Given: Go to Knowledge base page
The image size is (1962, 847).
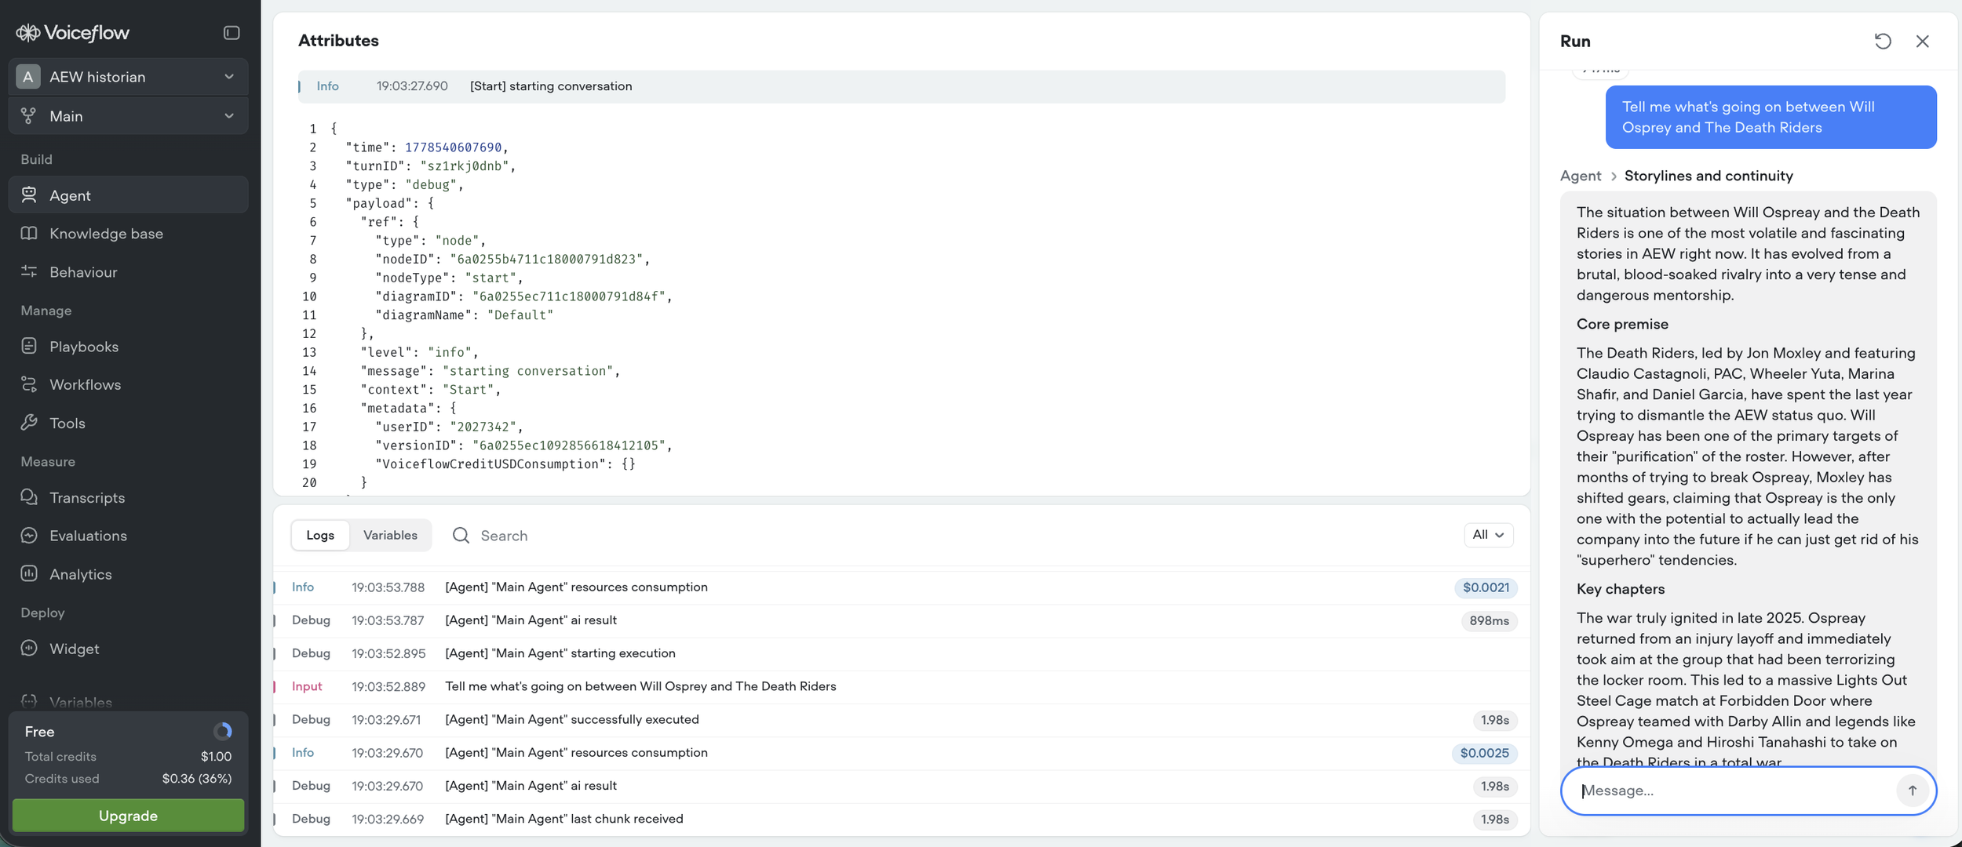Looking at the screenshot, I should click(129, 233).
